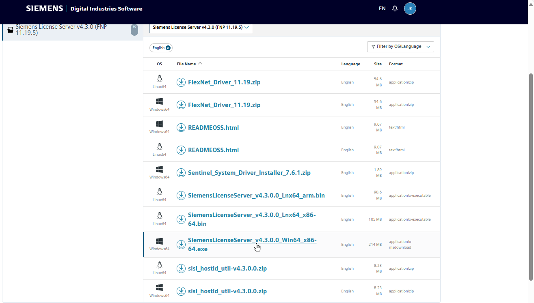
Task: Click the download icon for Windows64 FlexNet_Driver_11.19.zip
Action: (181, 105)
